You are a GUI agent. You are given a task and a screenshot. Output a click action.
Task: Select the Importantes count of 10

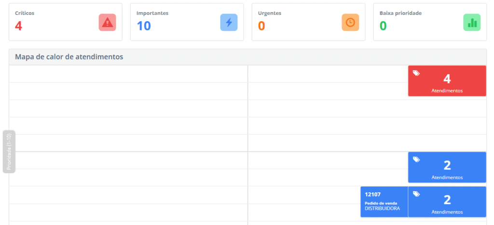pos(143,26)
